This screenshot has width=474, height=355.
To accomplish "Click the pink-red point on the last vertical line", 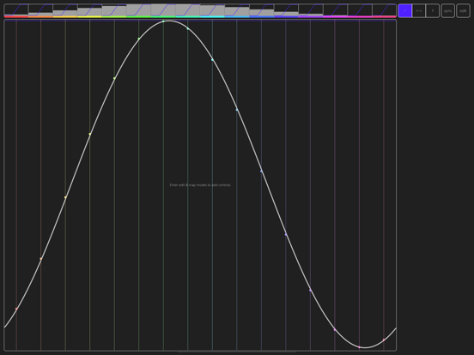I will [384, 340].
